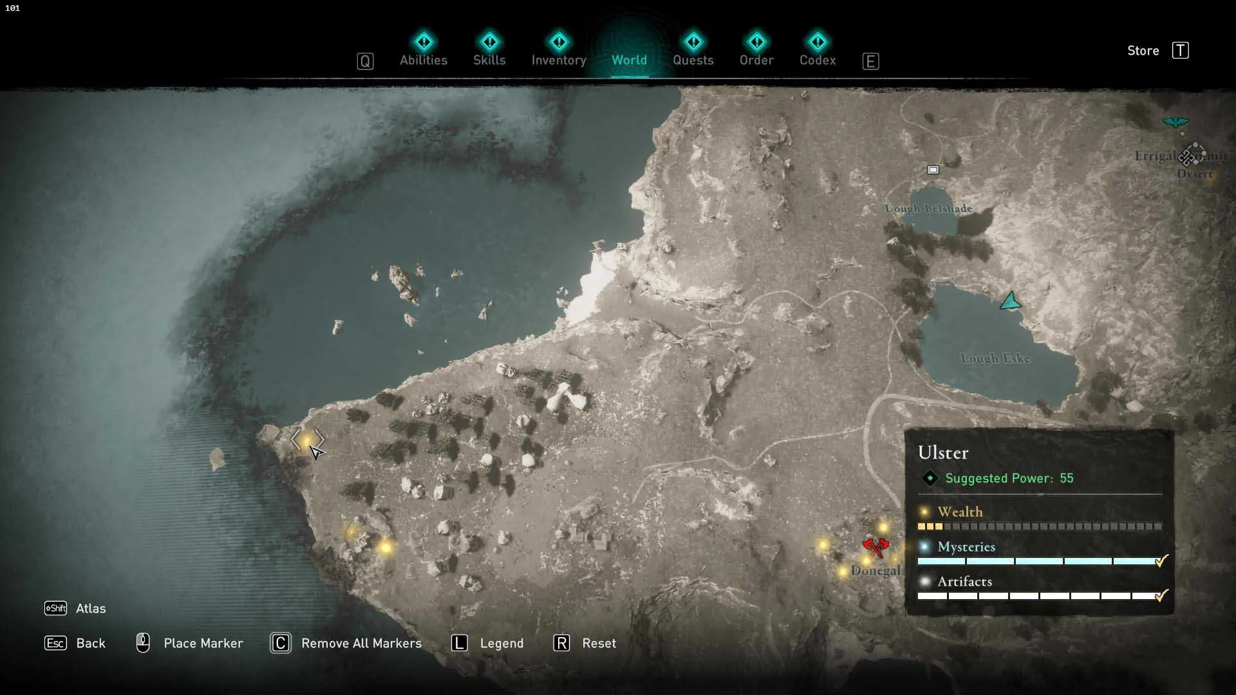Click the E next-tab key icon
The height and width of the screenshot is (695, 1236).
pos(870,61)
